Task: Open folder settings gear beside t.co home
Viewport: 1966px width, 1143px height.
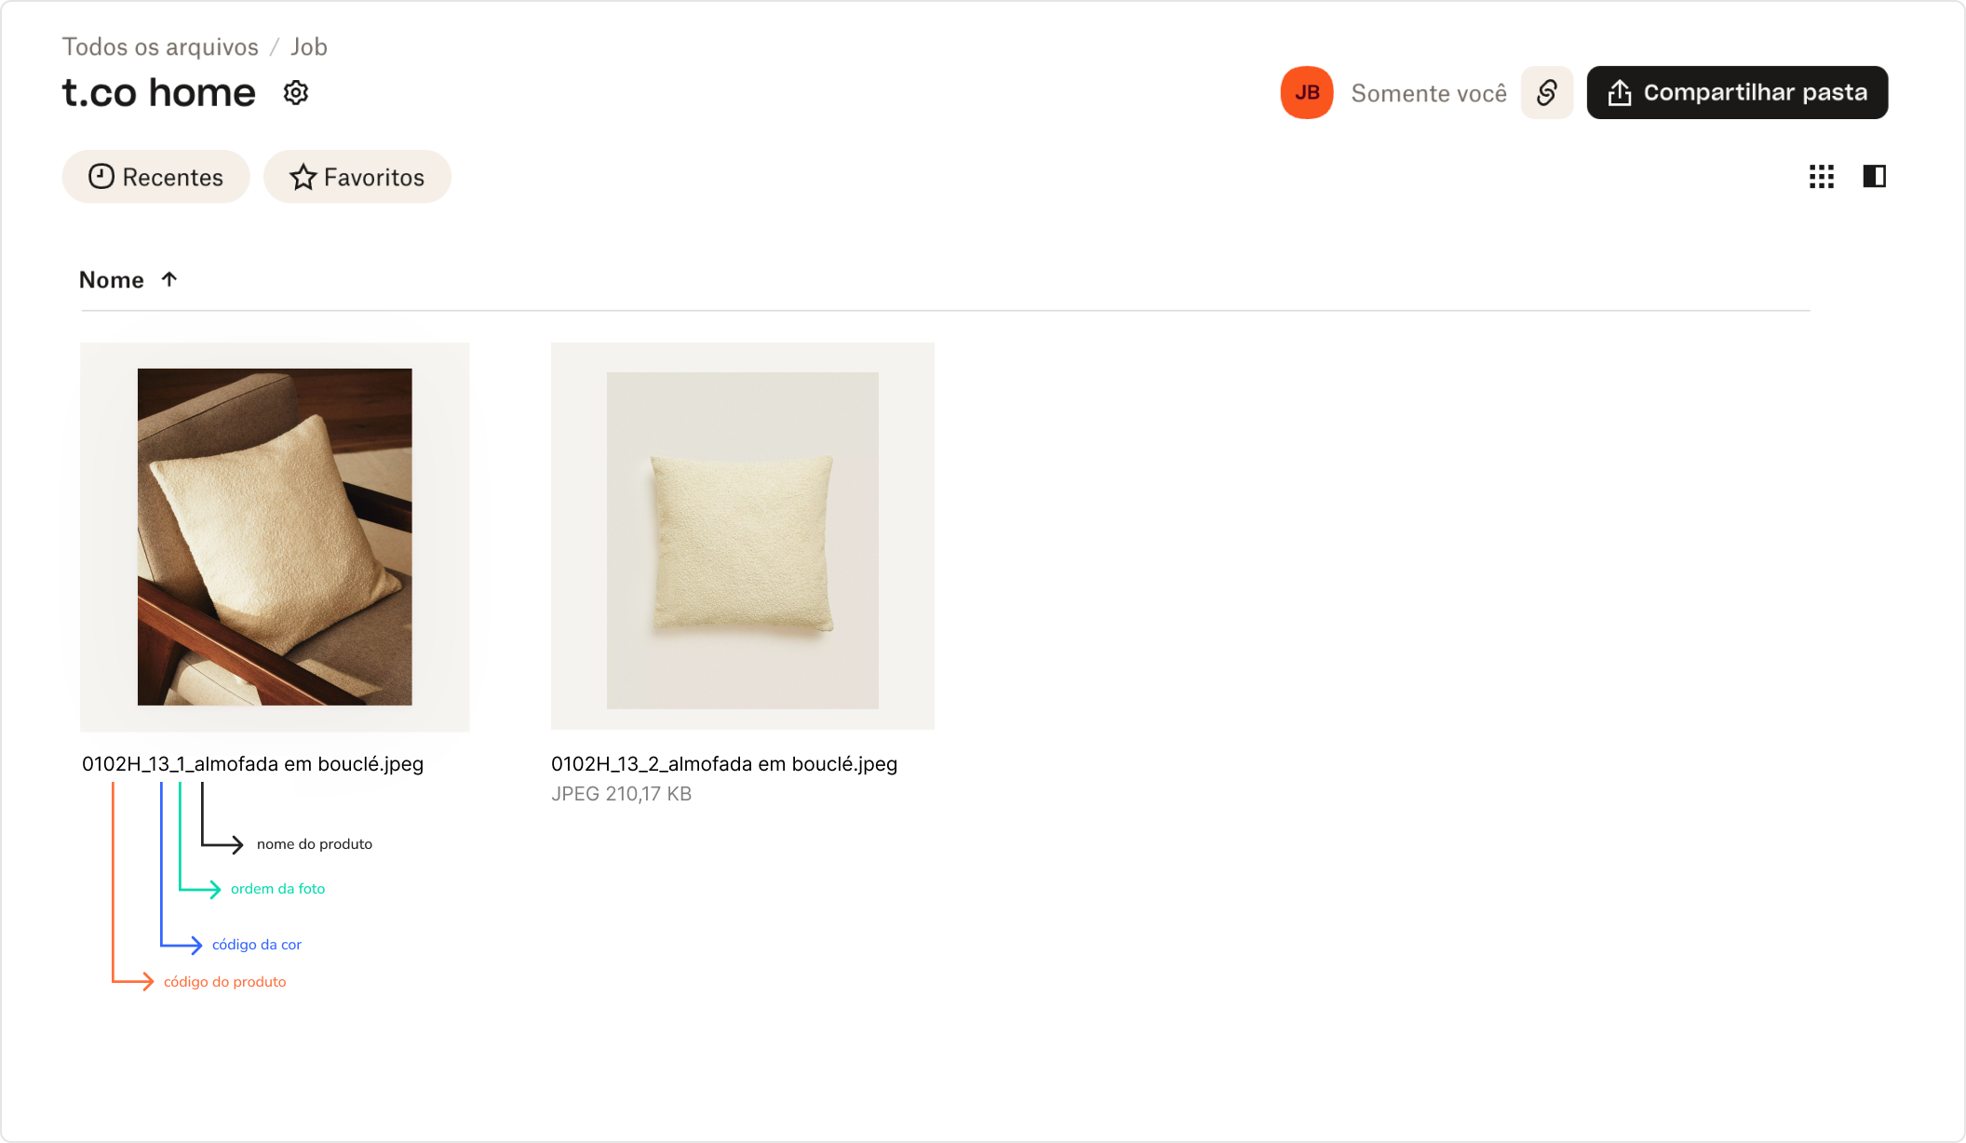Action: pos(296,93)
